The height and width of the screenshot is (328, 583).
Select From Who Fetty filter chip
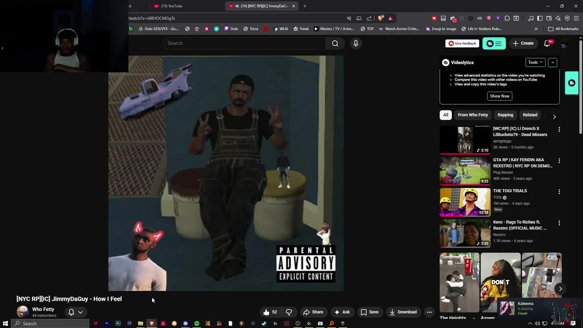pos(473,115)
